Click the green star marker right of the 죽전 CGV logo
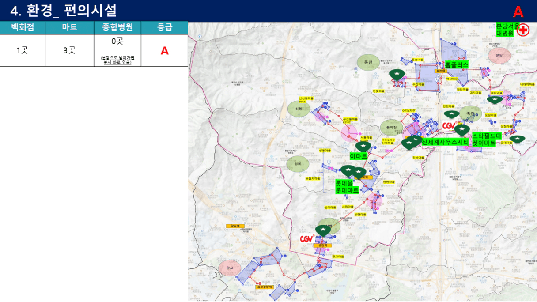 462,129
